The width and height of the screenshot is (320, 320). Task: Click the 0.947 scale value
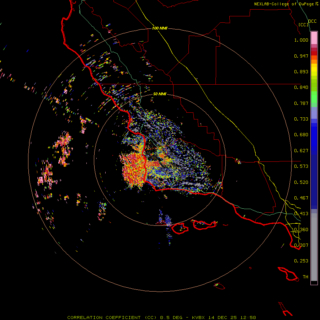coord(301,56)
